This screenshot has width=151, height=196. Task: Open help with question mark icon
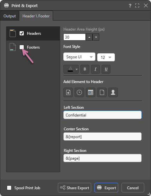pos(130,5)
